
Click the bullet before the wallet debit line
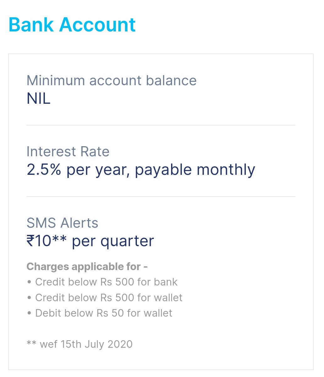pyautogui.click(x=29, y=313)
